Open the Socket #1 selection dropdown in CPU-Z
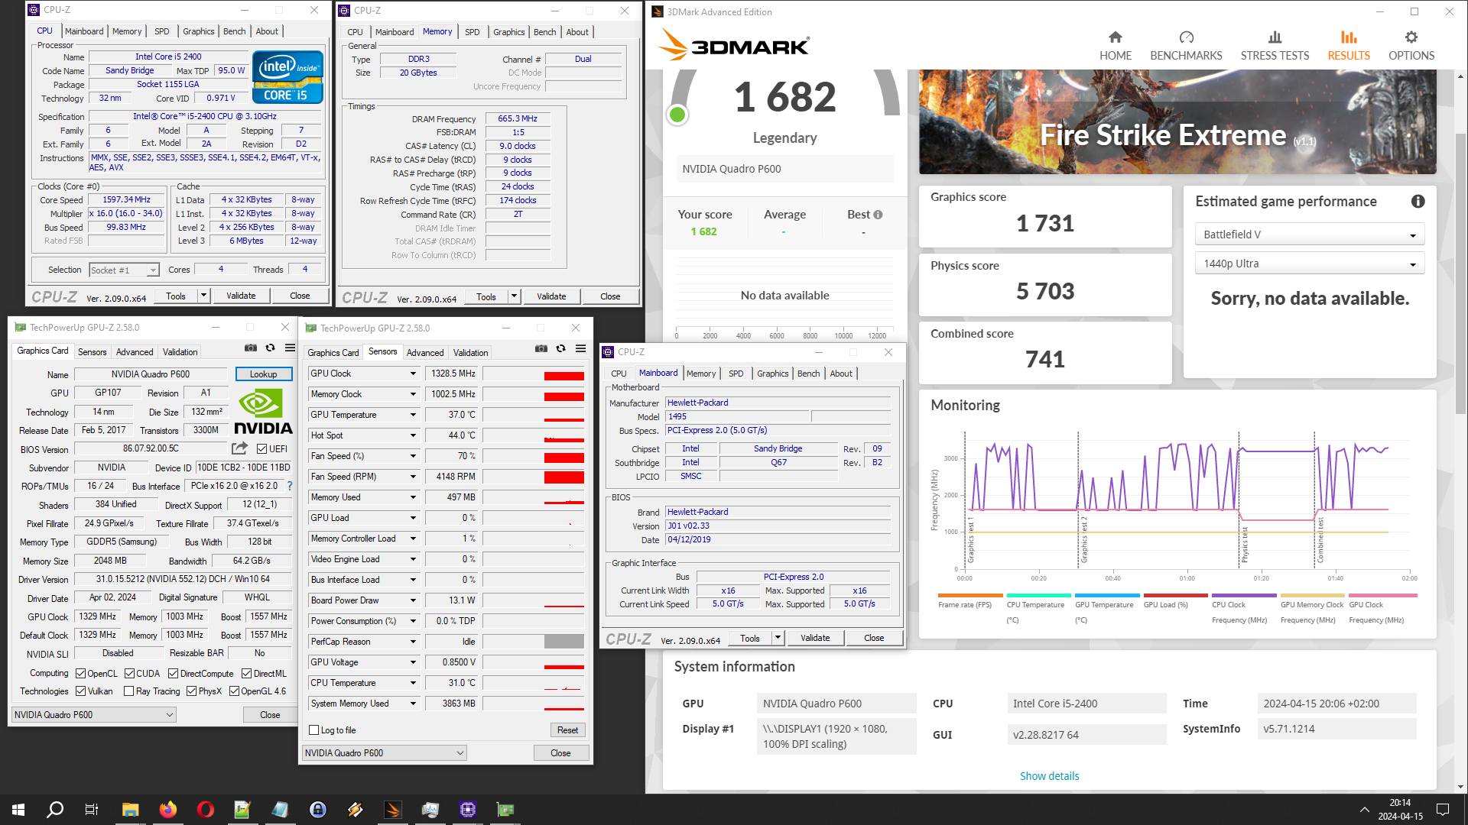 click(x=124, y=270)
